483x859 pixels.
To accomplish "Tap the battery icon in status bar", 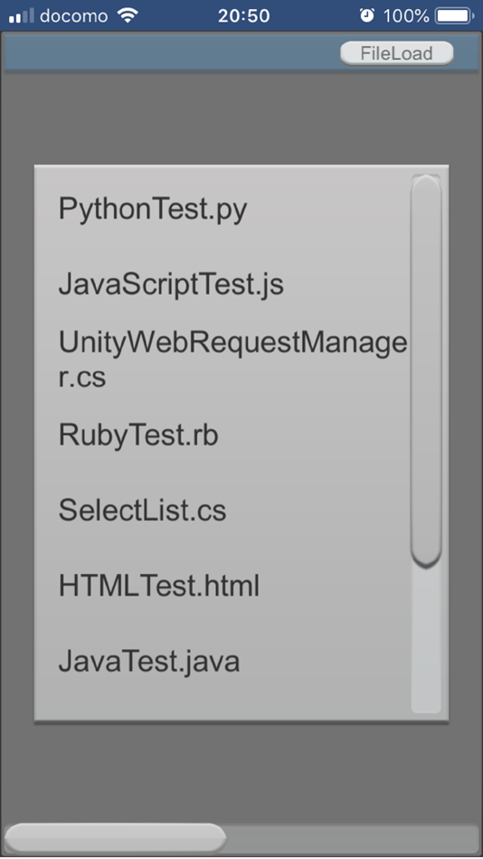I will pyautogui.click(x=454, y=15).
